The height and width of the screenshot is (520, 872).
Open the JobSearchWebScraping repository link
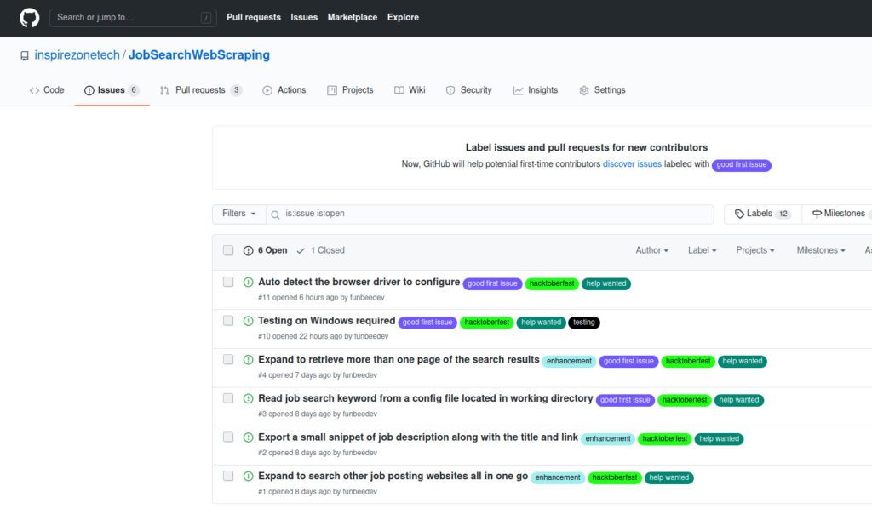[199, 55]
